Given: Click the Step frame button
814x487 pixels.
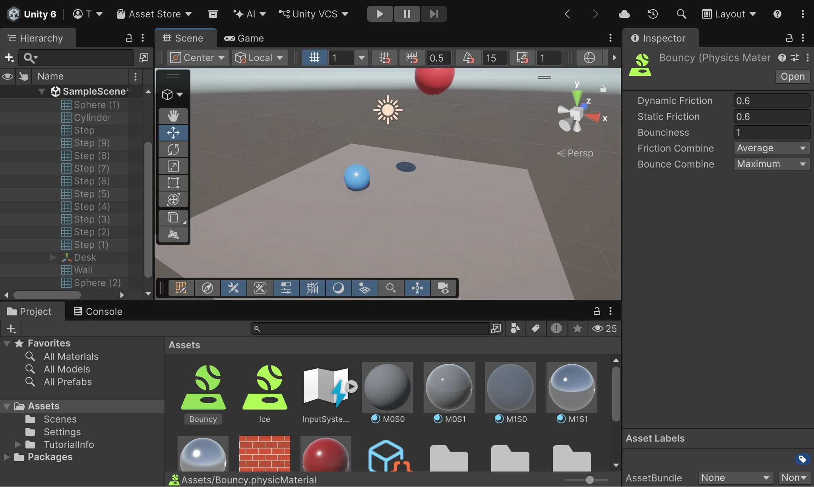Looking at the screenshot, I should [x=434, y=14].
